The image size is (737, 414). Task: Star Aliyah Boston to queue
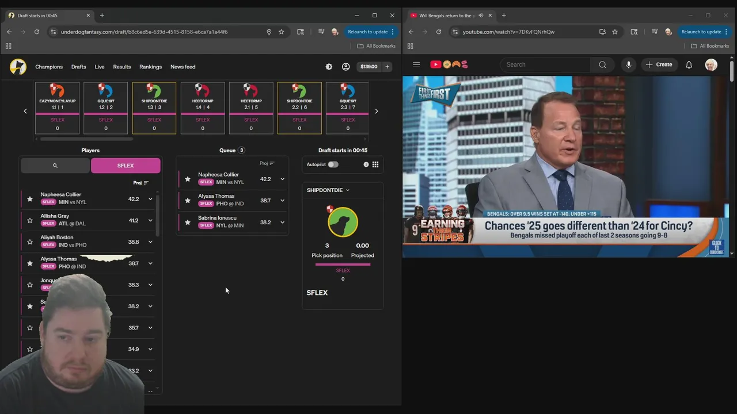click(x=30, y=241)
